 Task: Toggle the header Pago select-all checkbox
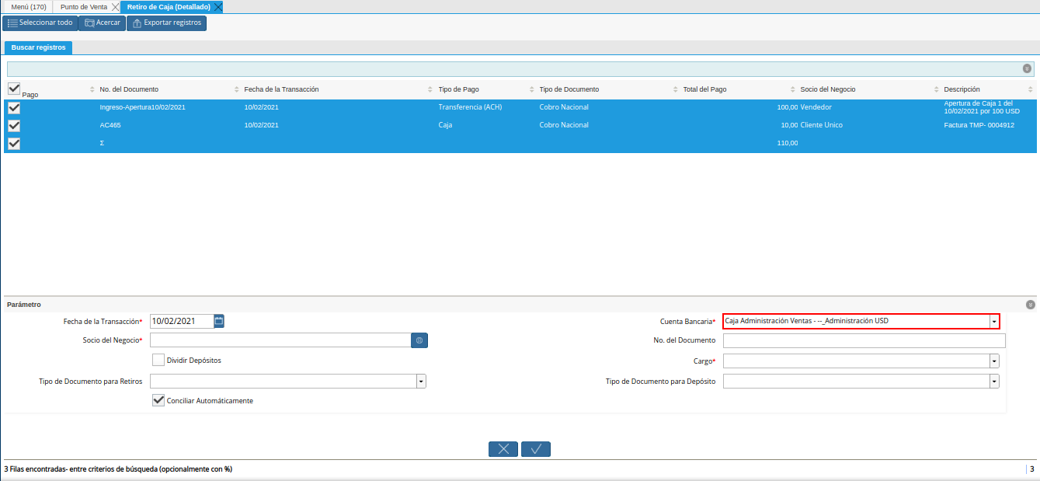point(14,89)
